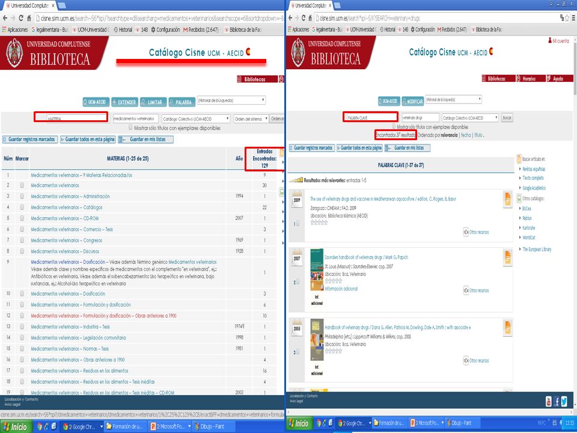Click the 'veterinary drugs' search field in the right window

[x=420, y=118]
